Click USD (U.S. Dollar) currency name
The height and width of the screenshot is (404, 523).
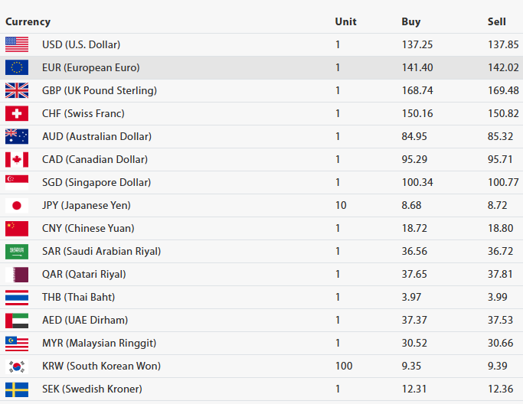pyautogui.click(x=81, y=44)
